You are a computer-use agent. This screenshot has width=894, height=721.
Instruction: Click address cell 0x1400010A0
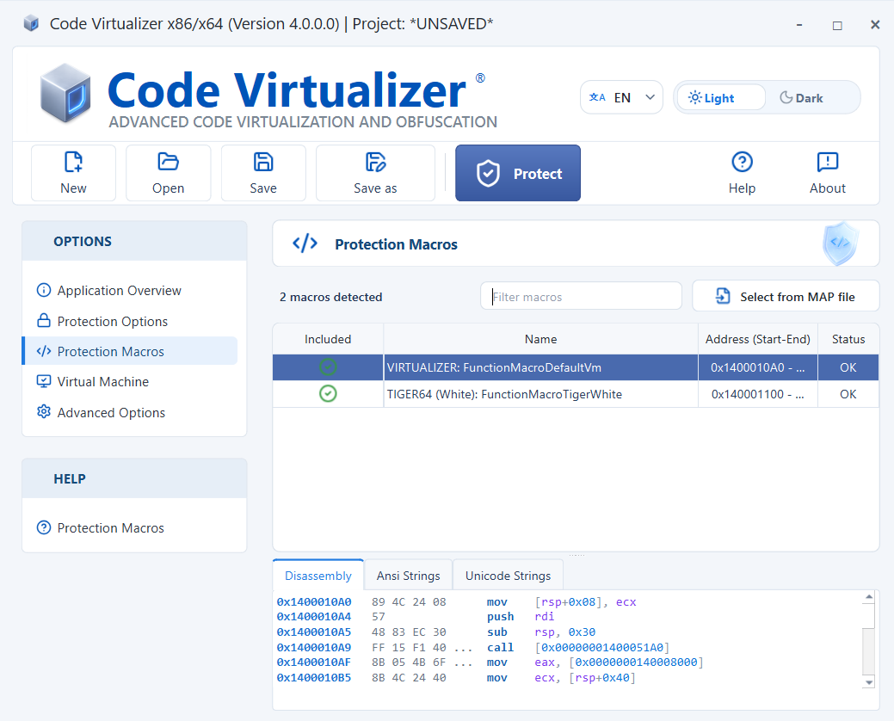coord(758,367)
